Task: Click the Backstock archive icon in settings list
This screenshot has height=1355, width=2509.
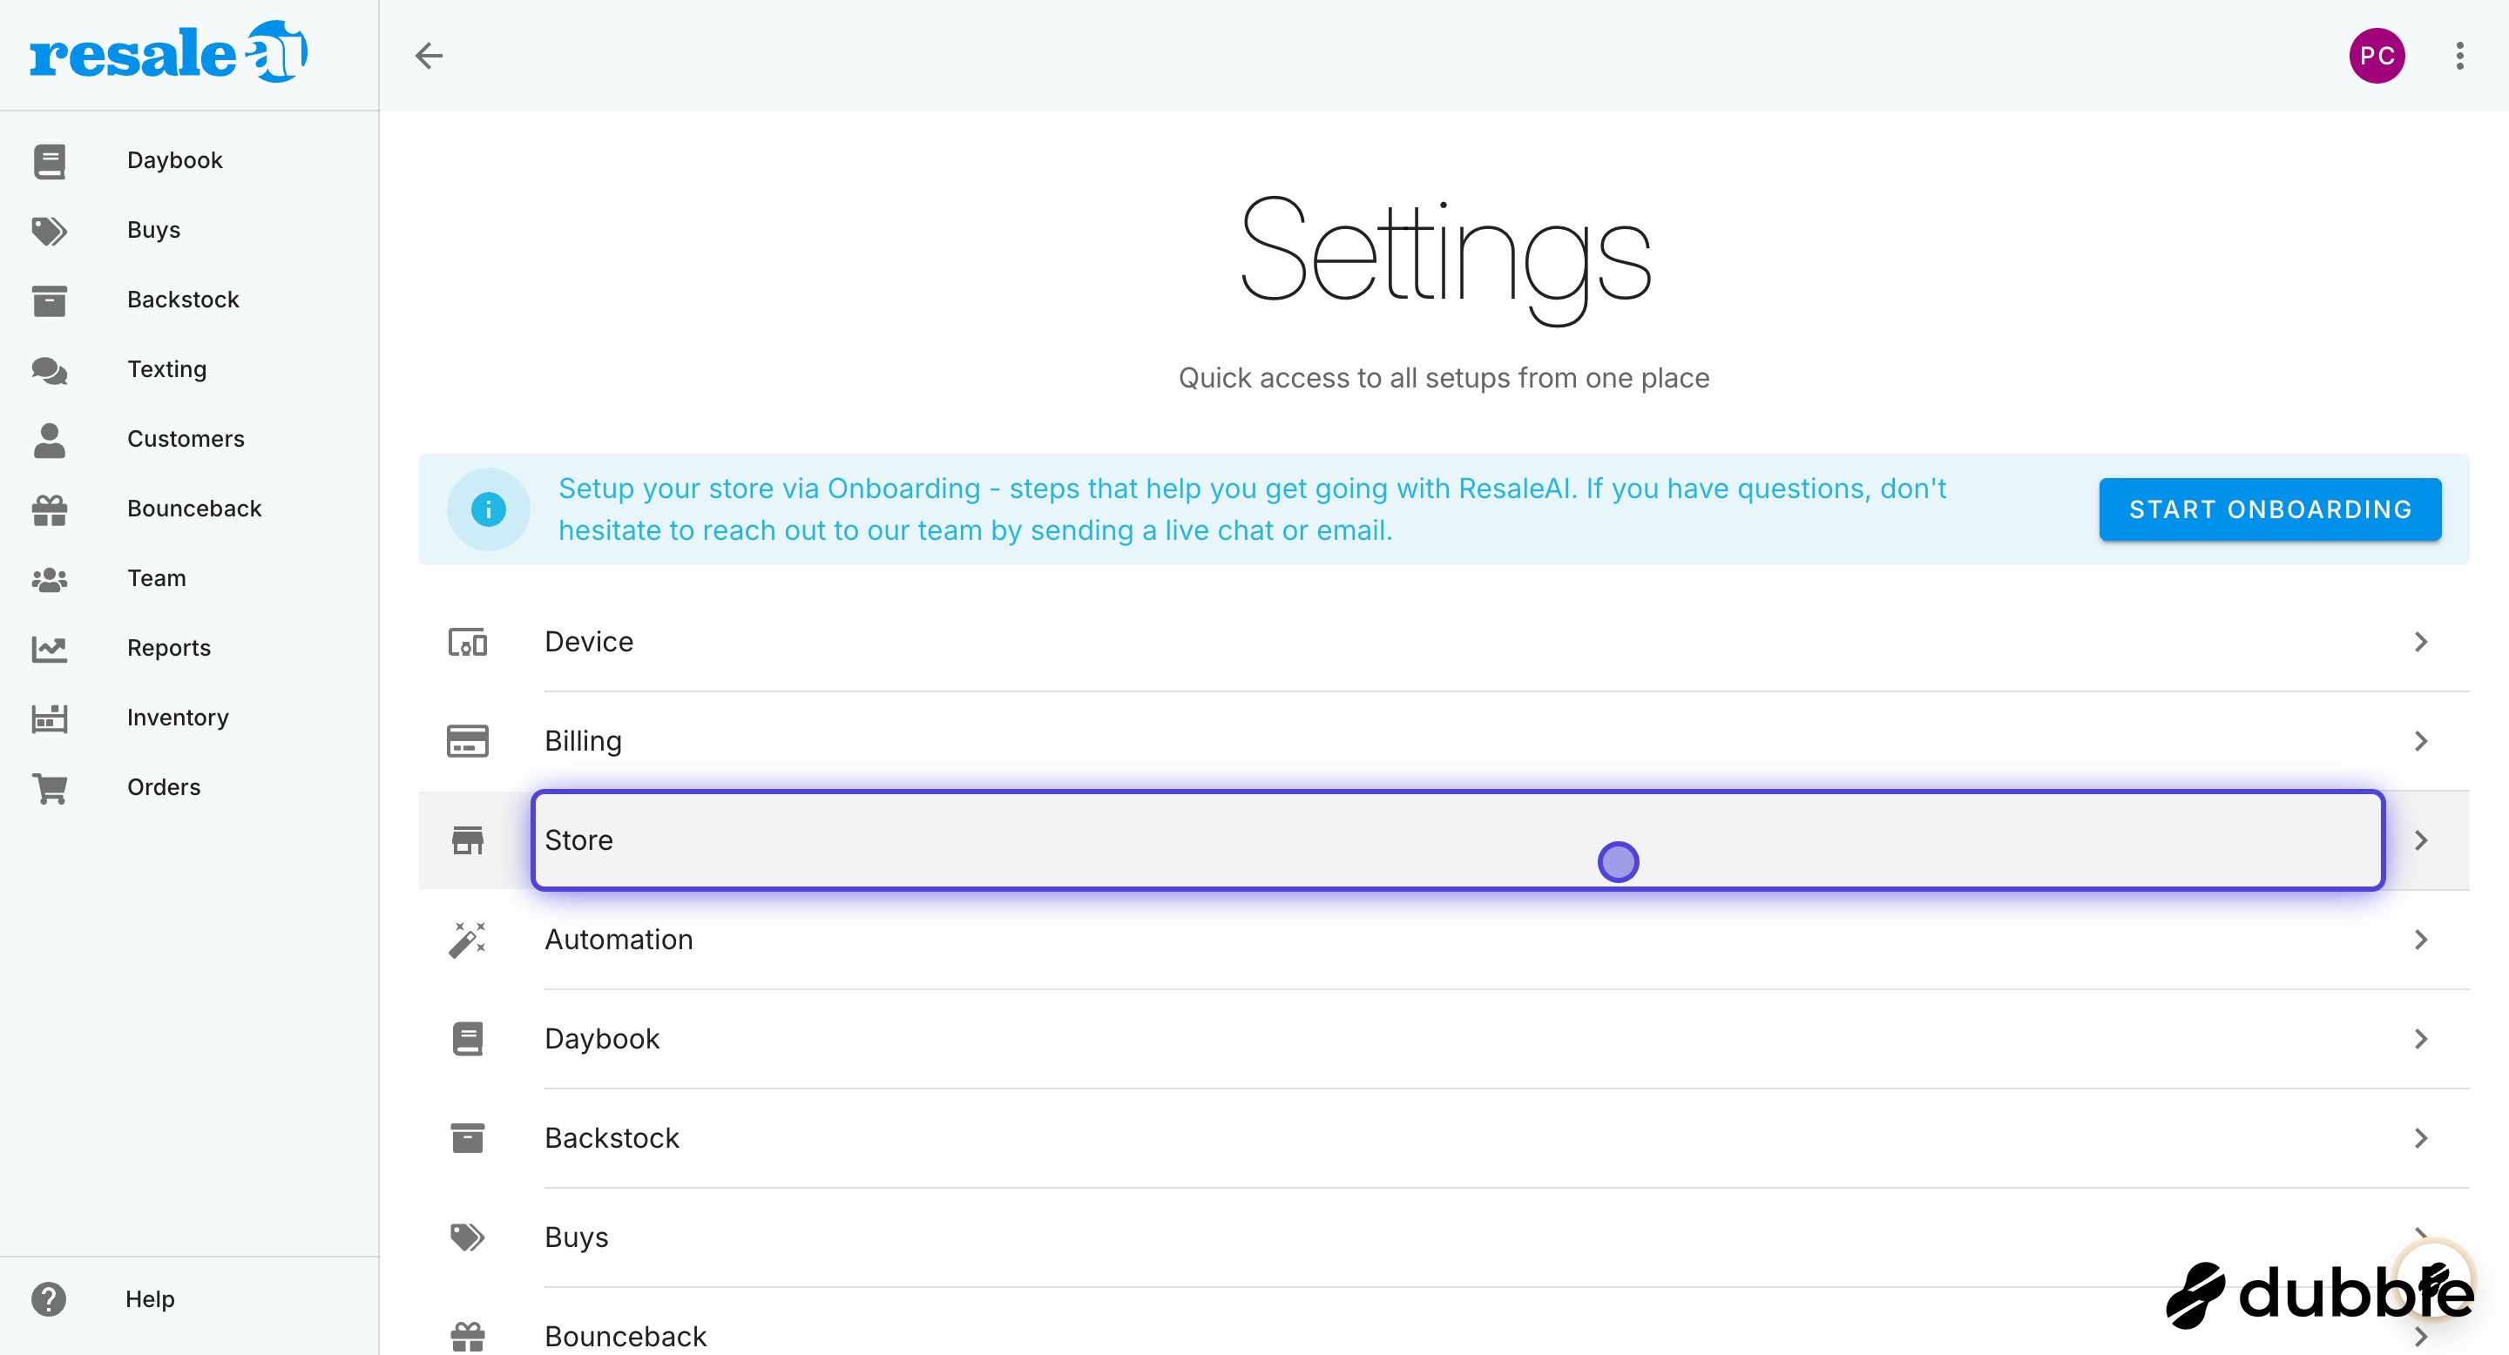Action: tap(468, 1138)
